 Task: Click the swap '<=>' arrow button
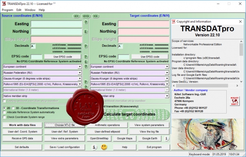(x=86, y=16)
